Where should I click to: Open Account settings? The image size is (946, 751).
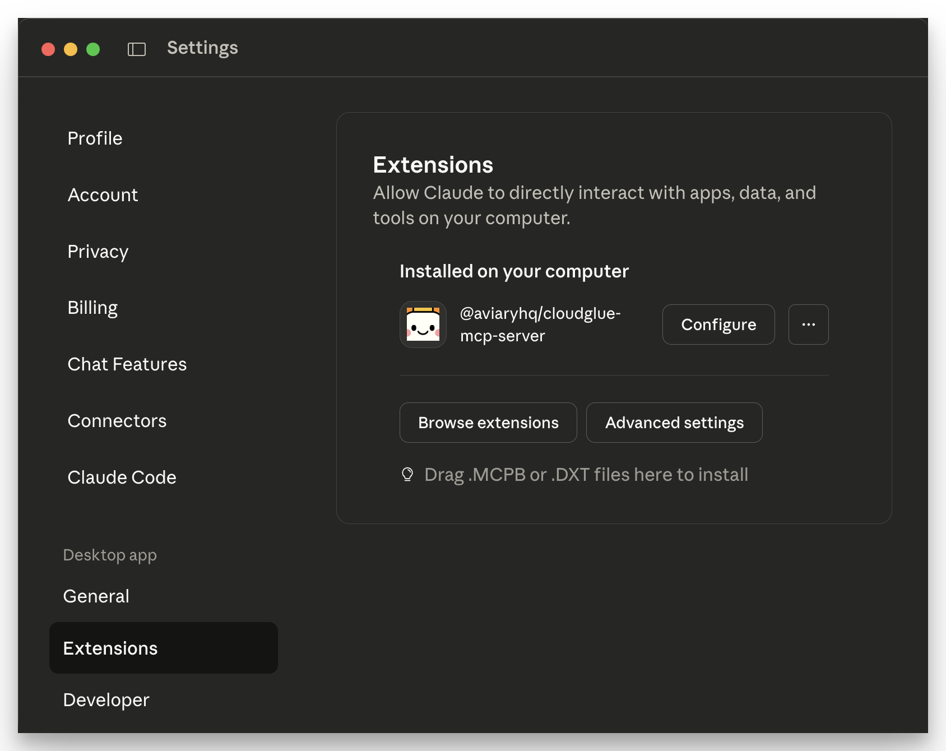click(103, 195)
